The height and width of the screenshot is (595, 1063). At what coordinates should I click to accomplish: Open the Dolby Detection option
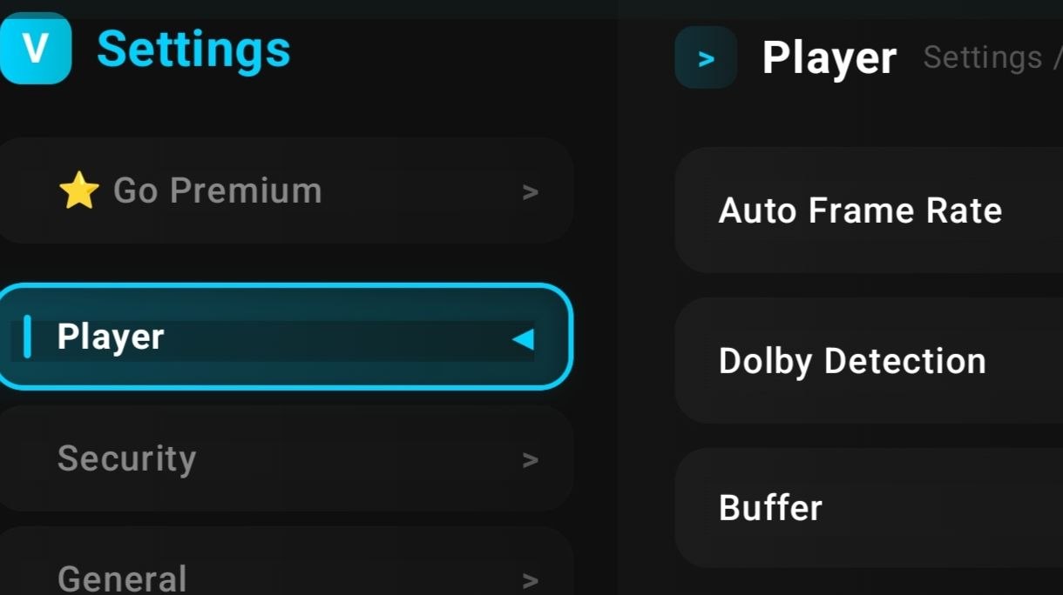coord(869,361)
